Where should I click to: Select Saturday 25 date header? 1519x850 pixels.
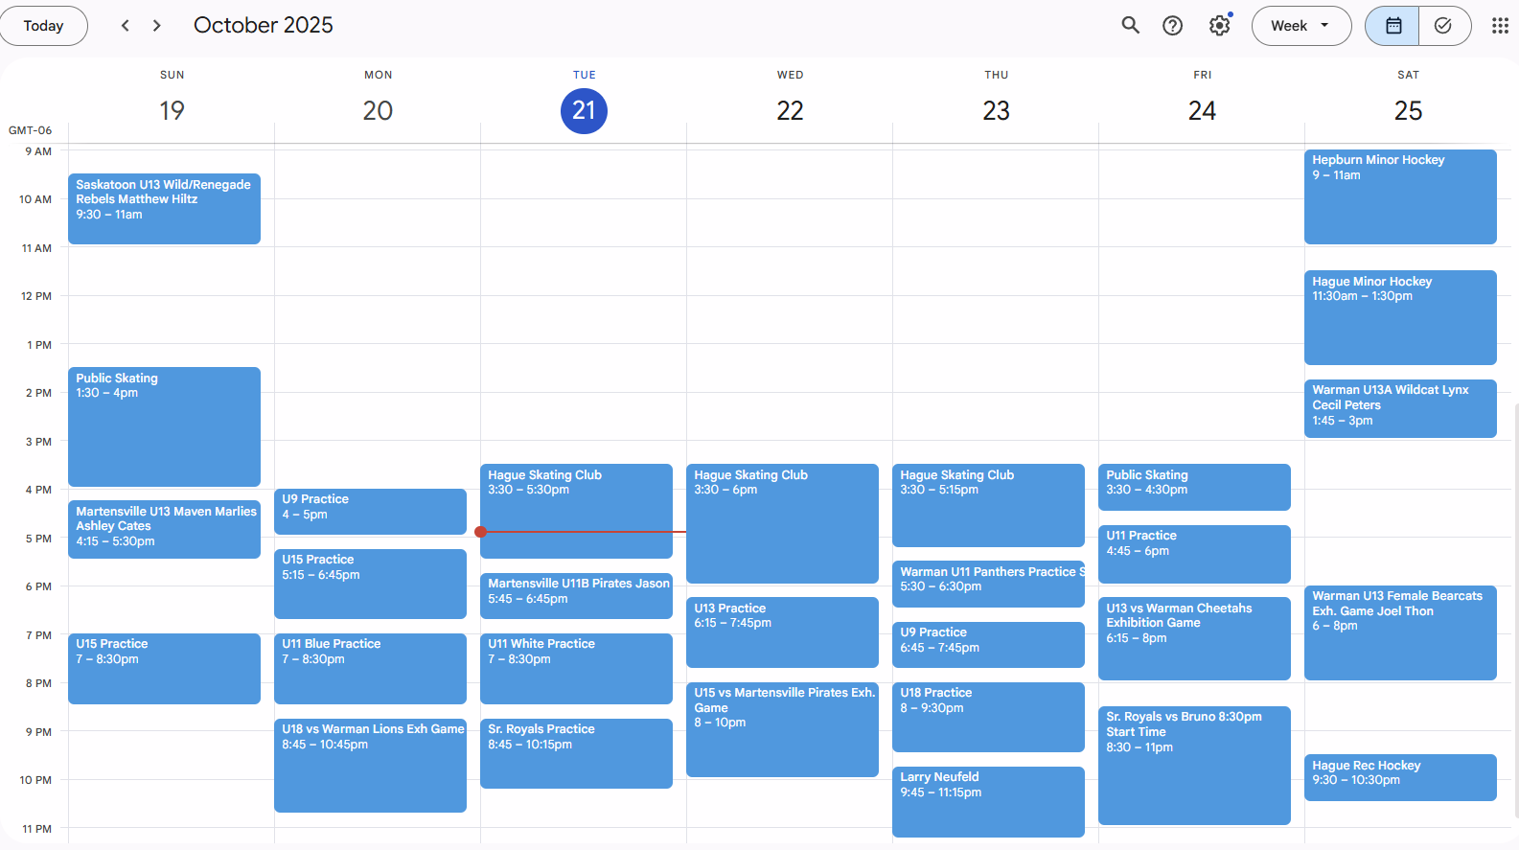(x=1407, y=111)
